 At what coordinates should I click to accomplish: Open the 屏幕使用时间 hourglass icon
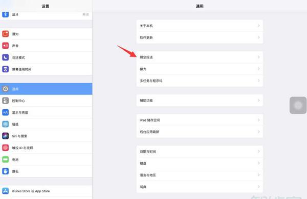(6, 69)
